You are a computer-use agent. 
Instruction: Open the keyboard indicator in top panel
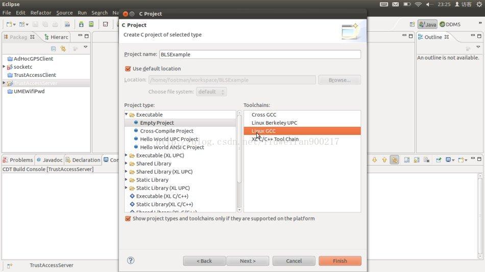[384, 4]
